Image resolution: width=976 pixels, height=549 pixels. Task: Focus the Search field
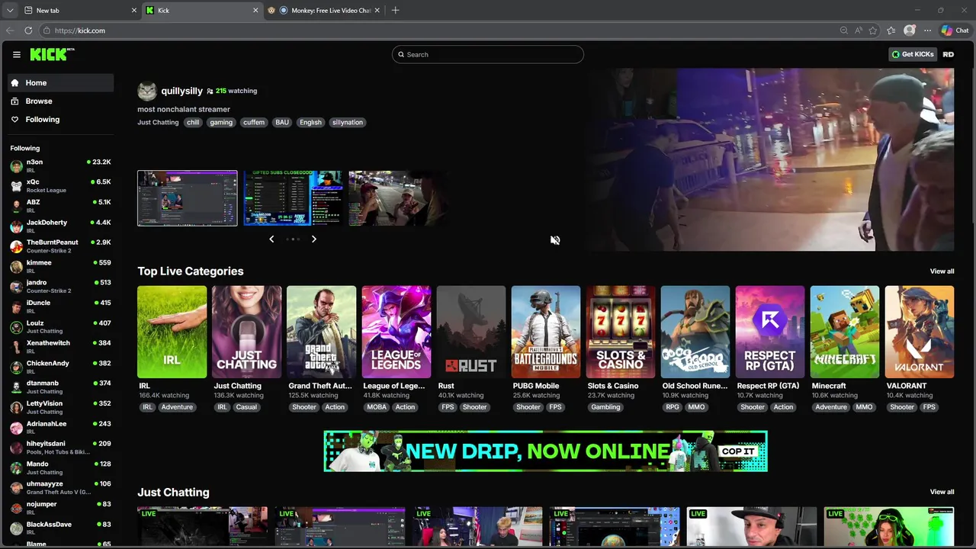(488, 54)
